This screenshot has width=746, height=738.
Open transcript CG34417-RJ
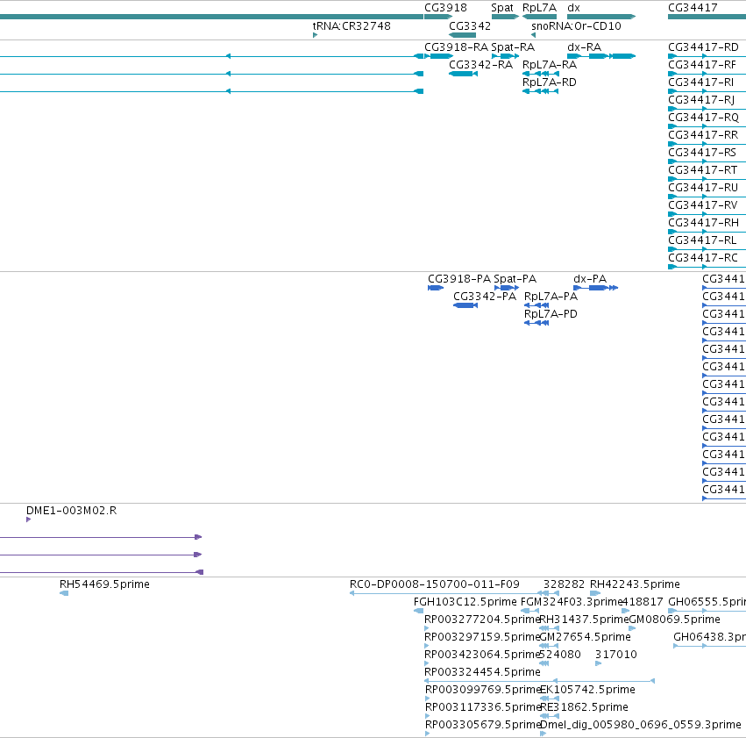pos(701,100)
